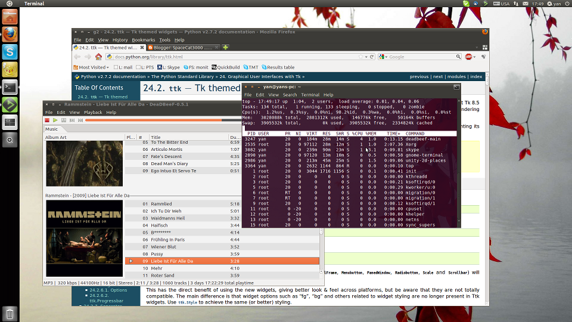The height and width of the screenshot is (322, 572).
Task: Open the workspace switcher in launcher
Action: (10, 122)
